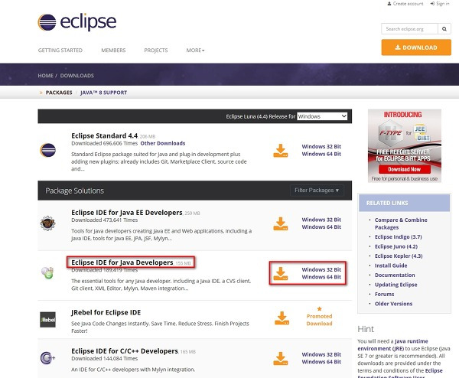Click the F-Type BIRT advertisement banner
This screenshot has height=378, width=459.
coord(404,145)
